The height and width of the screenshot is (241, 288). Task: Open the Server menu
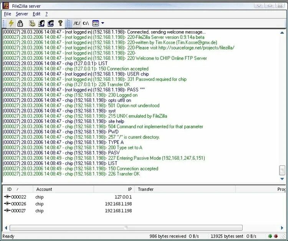(x=22, y=14)
